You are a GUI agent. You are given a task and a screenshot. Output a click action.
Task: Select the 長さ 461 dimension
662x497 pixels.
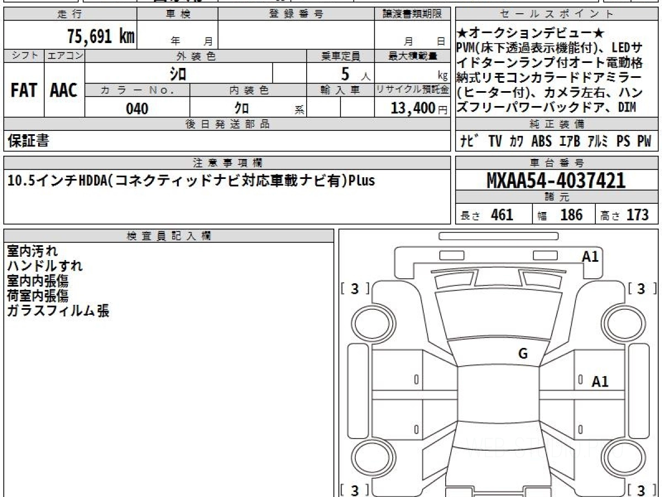[487, 215]
